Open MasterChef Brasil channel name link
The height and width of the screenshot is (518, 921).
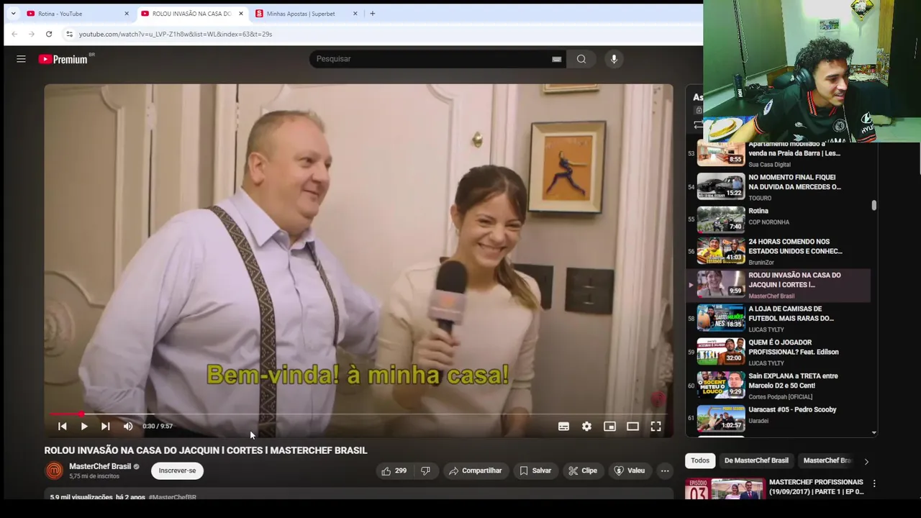coord(100,466)
